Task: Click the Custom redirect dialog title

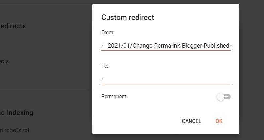Action: [x=127, y=18]
